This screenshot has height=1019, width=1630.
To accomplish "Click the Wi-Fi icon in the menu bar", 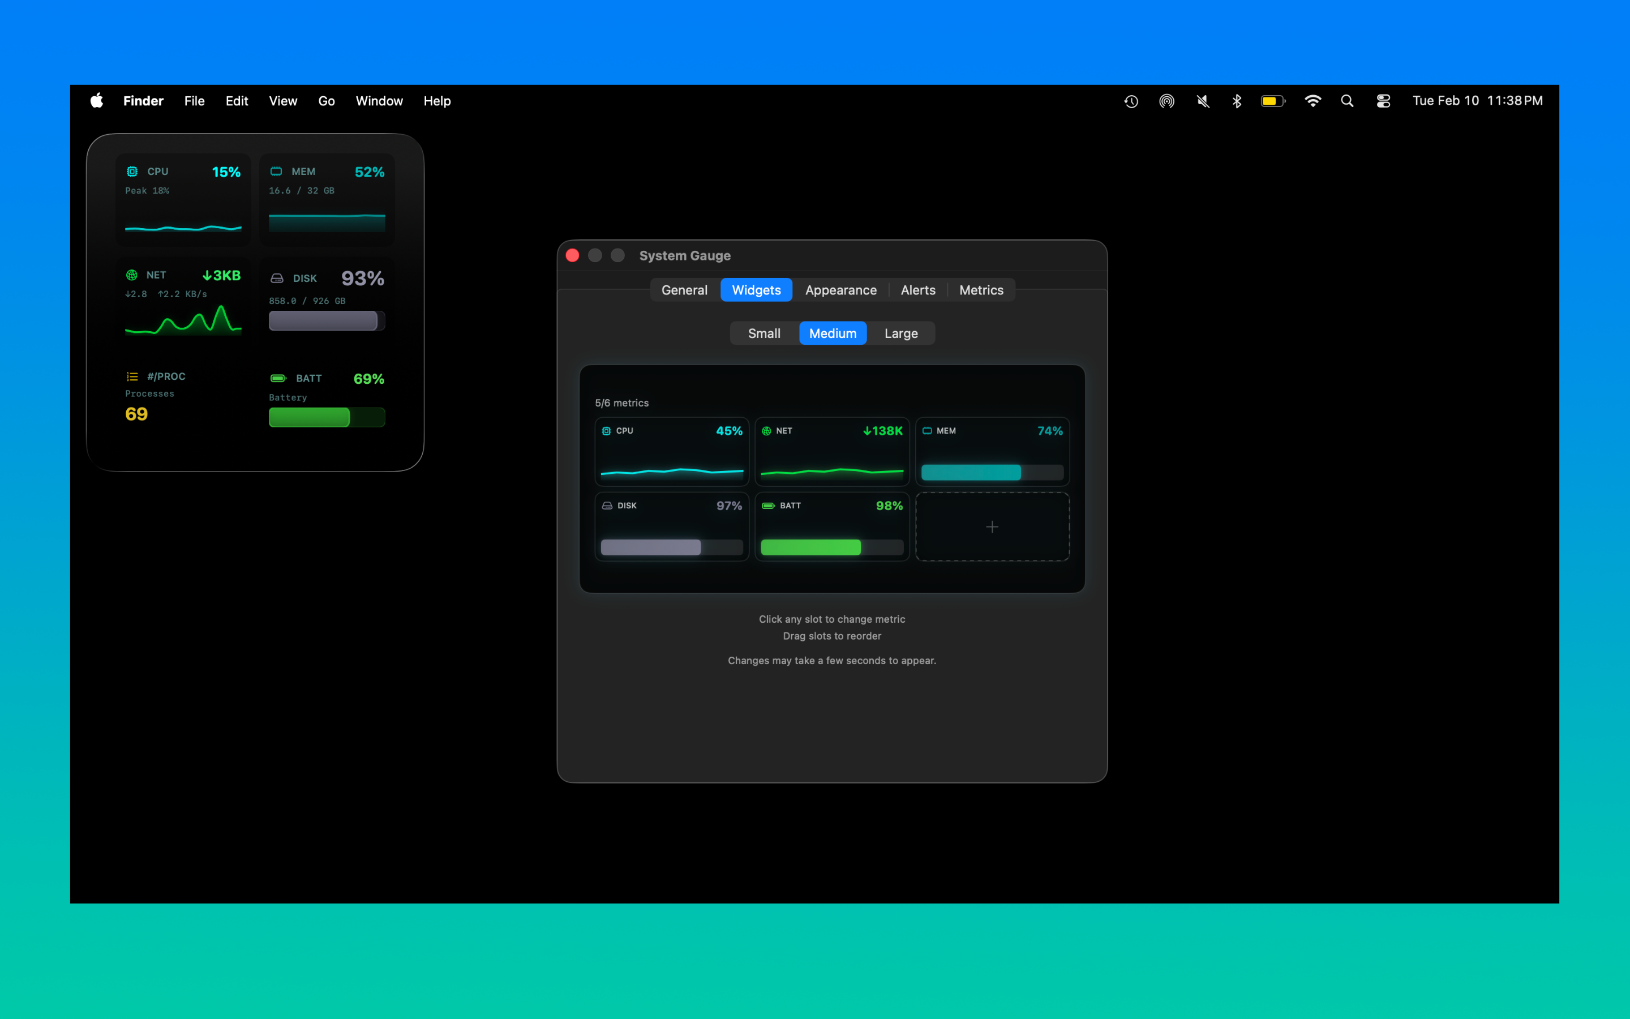I will [1312, 100].
